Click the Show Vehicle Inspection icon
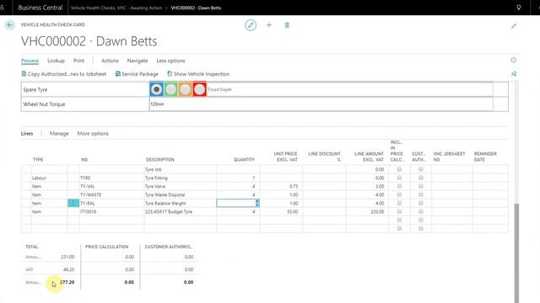Screen dimensions: 540x303 170,73
